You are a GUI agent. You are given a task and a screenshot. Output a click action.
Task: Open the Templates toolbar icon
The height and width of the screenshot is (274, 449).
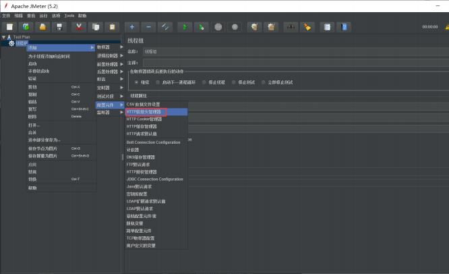coord(26,27)
